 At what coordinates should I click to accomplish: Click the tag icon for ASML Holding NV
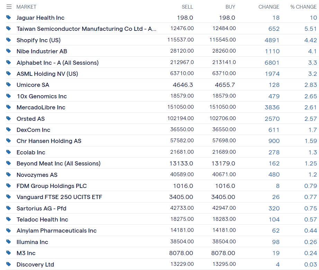[x=9, y=73]
